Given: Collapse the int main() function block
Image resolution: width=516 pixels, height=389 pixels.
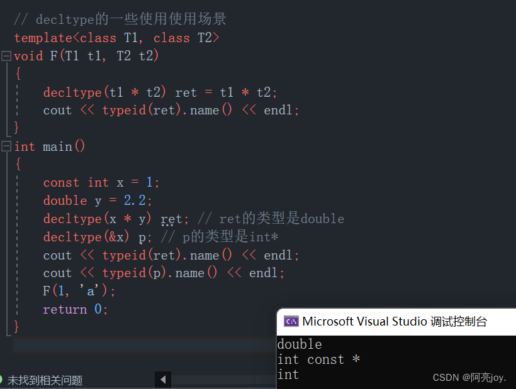Looking at the screenshot, I should tap(6, 146).
